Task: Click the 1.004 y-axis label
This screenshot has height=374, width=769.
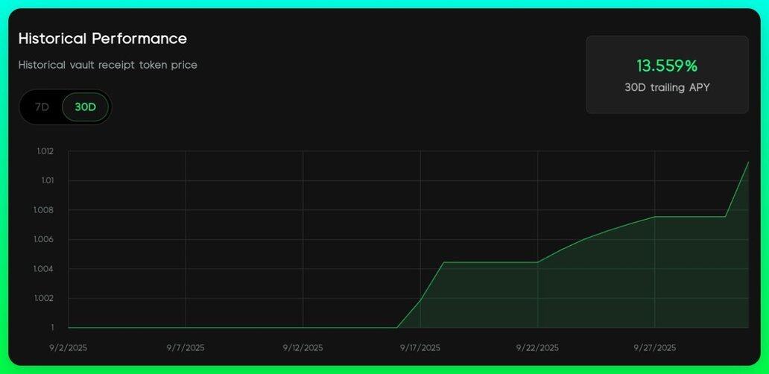Action: click(x=45, y=269)
